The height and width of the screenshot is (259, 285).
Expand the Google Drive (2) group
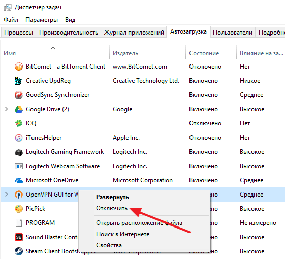point(7,109)
